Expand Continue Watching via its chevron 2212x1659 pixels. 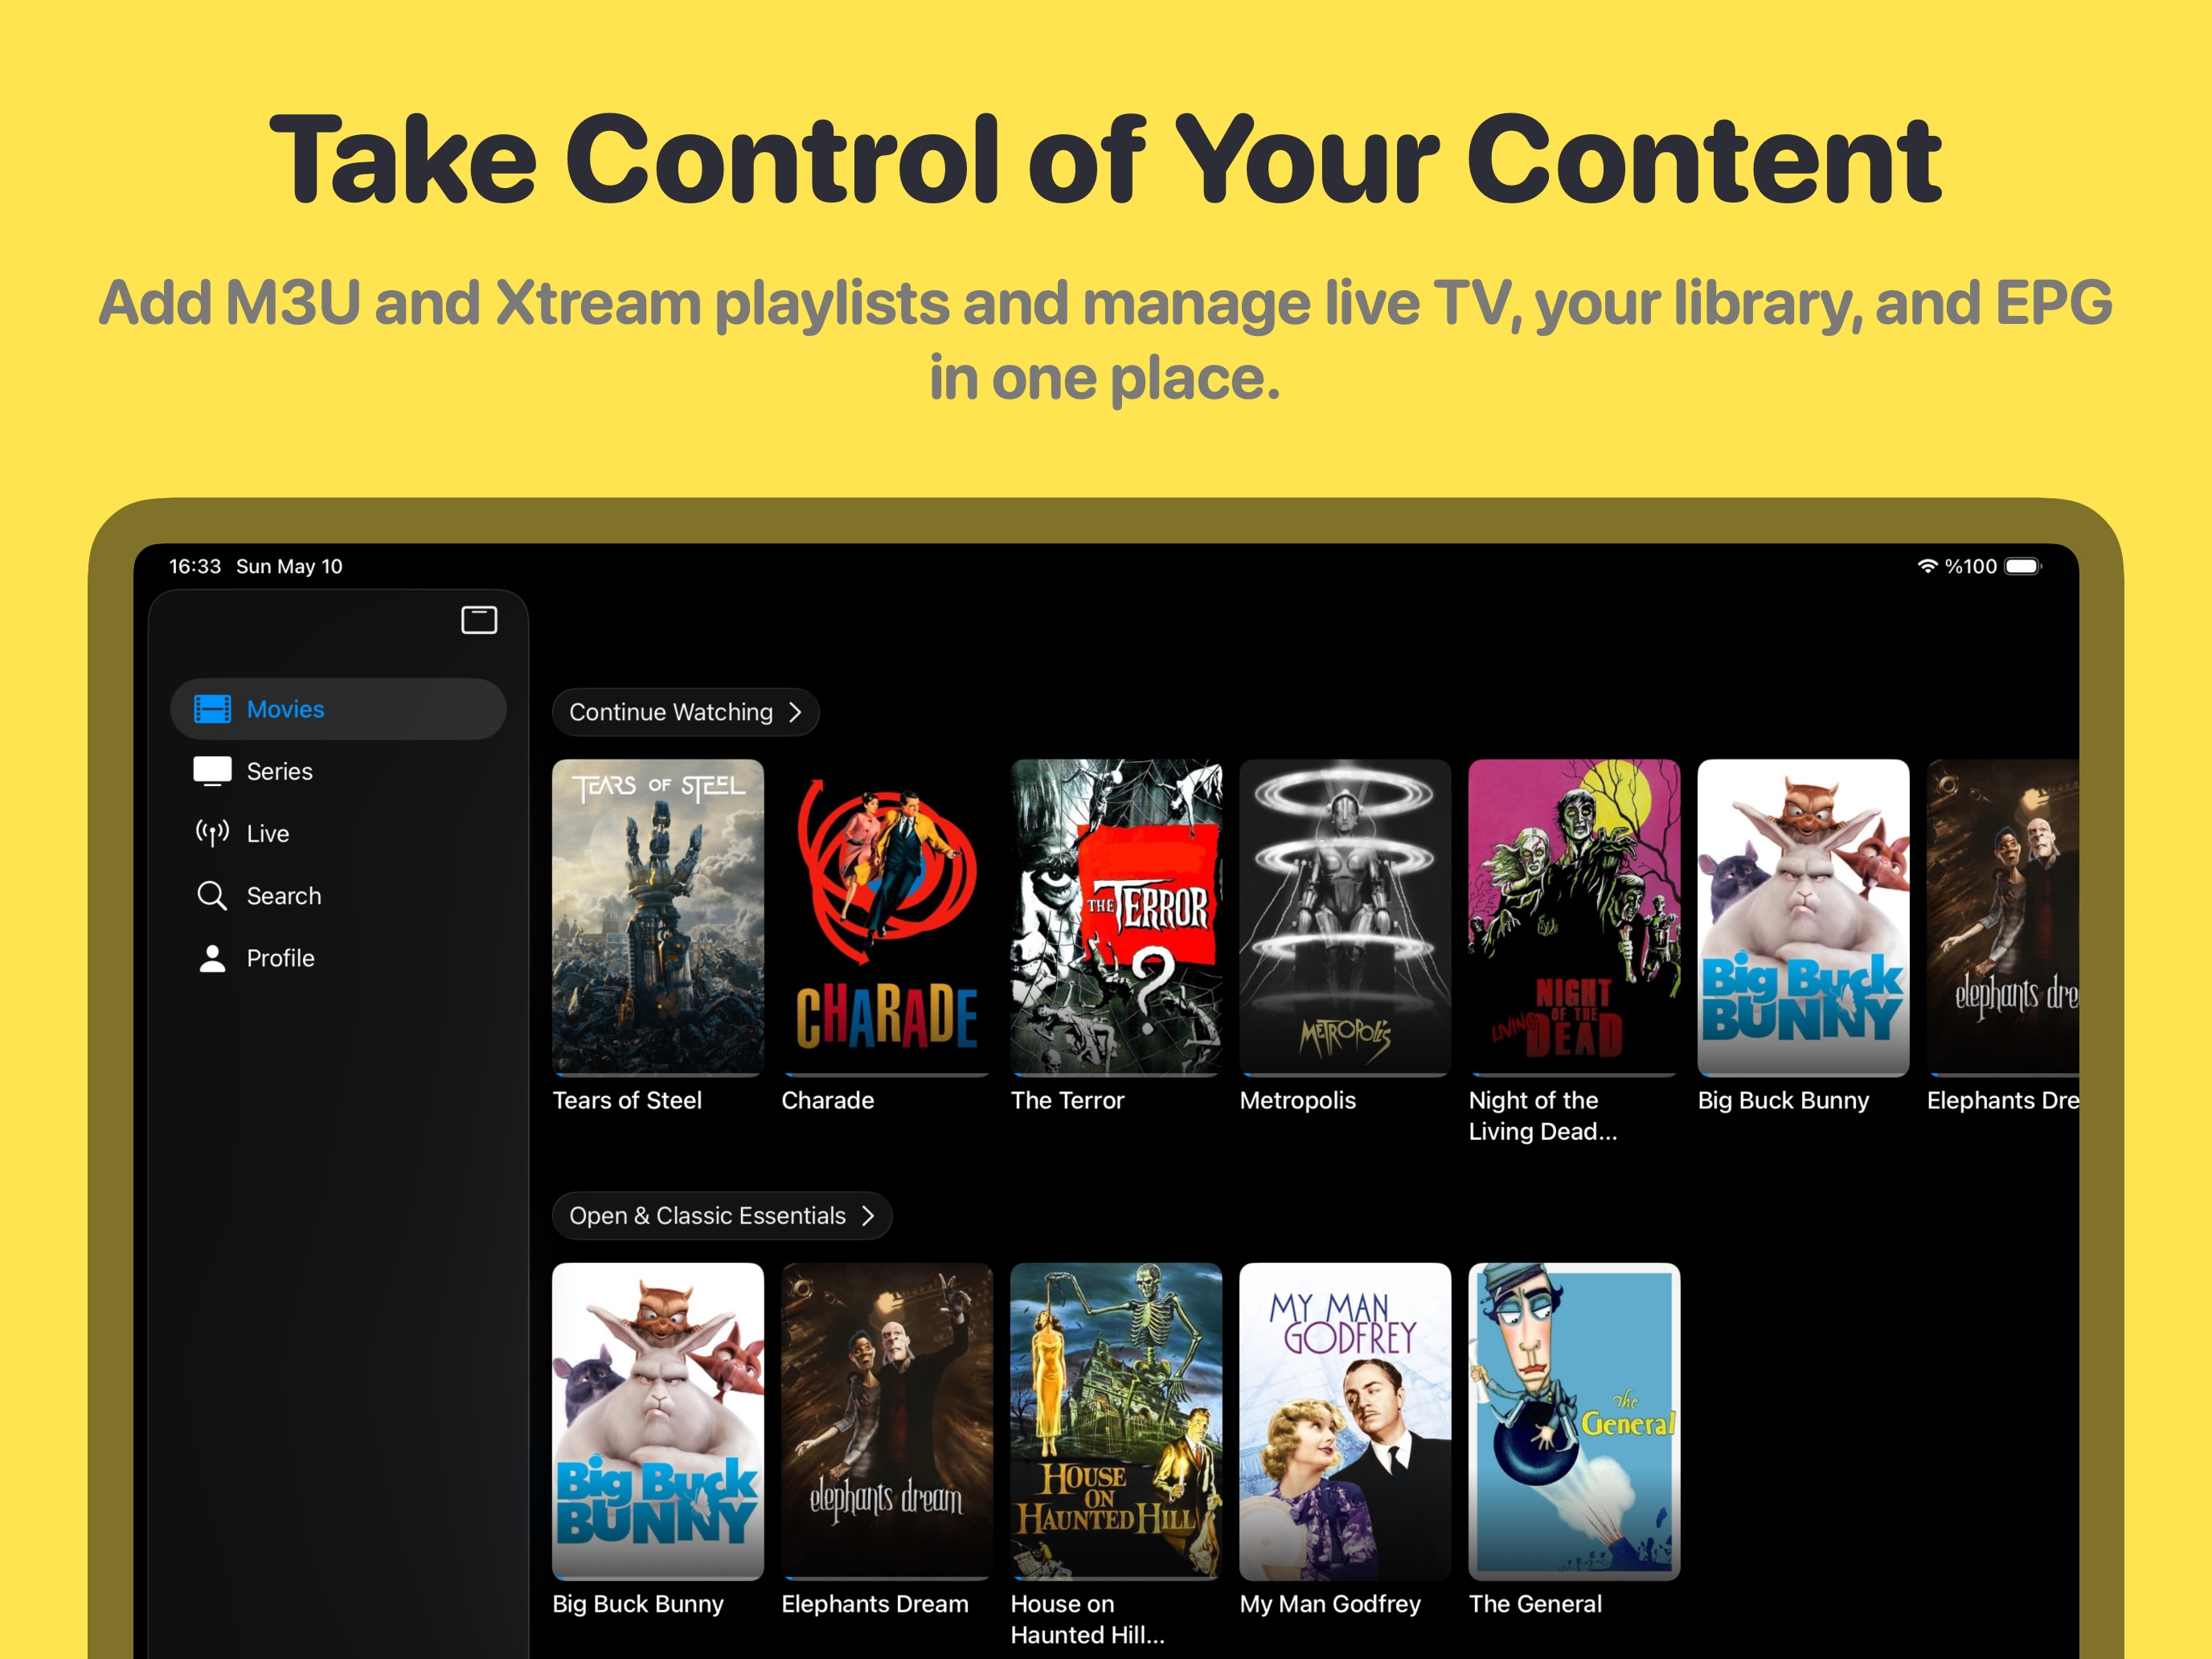click(x=796, y=712)
